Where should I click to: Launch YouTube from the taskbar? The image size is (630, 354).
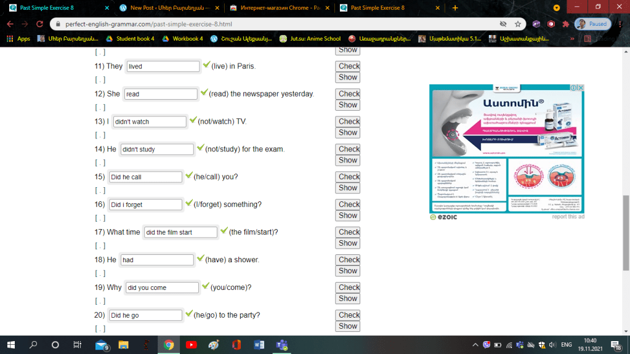tap(191, 345)
